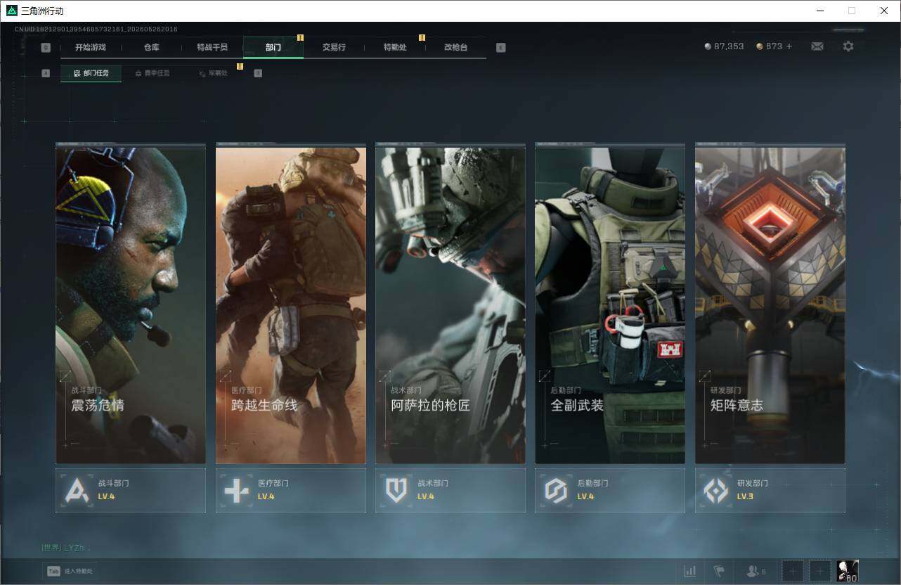Image resolution: width=901 pixels, height=585 pixels.
Task: Click the Tab 进入特勤处 button
Action: (70, 571)
